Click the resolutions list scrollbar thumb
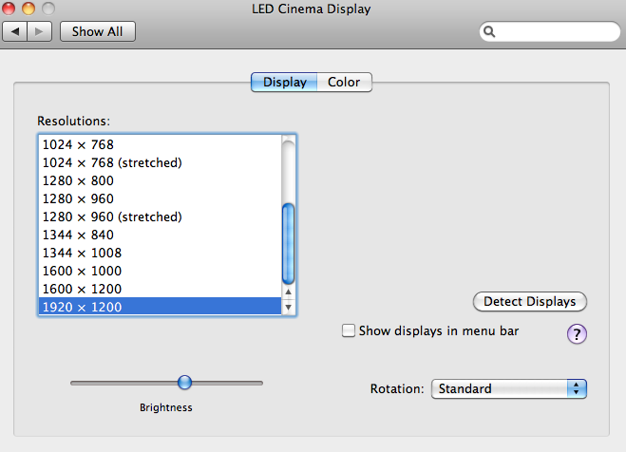 [x=289, y=242]
